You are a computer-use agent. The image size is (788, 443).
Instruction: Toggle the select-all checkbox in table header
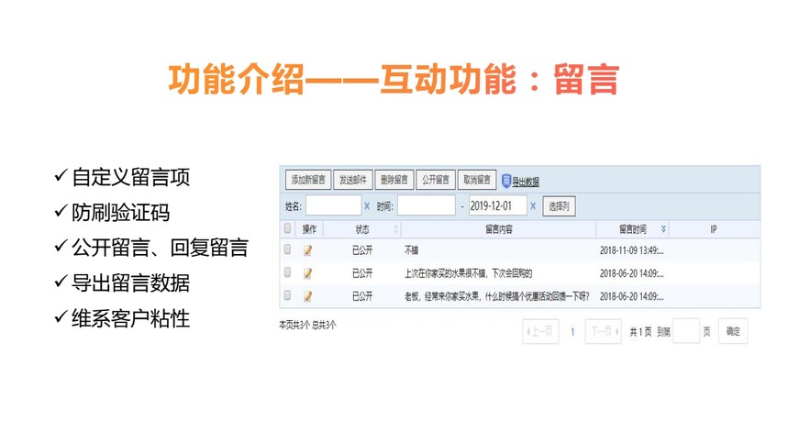click(288, 228)
